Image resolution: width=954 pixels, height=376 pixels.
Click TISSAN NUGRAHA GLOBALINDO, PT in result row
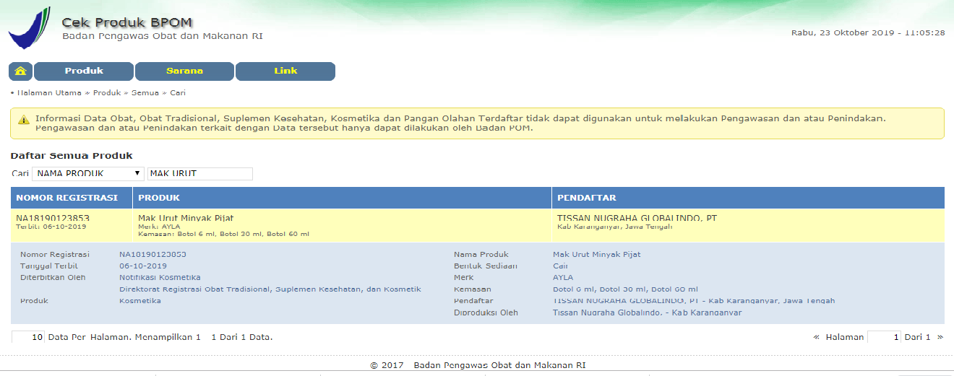click(x=637, y=218)
